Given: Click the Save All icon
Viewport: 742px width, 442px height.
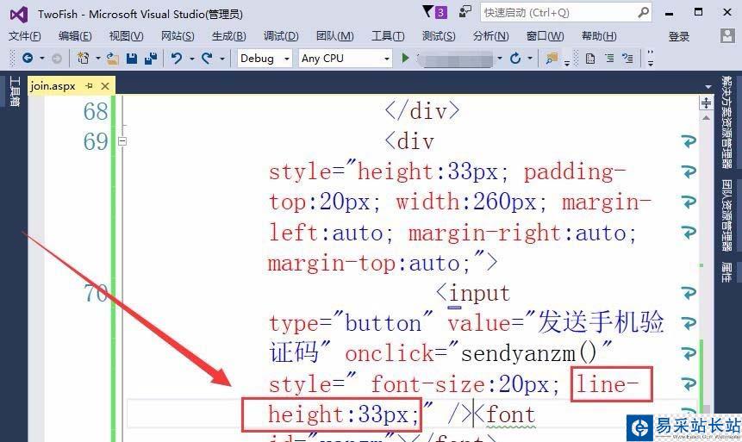Looking at the screenshot, I should pos(151,59).
